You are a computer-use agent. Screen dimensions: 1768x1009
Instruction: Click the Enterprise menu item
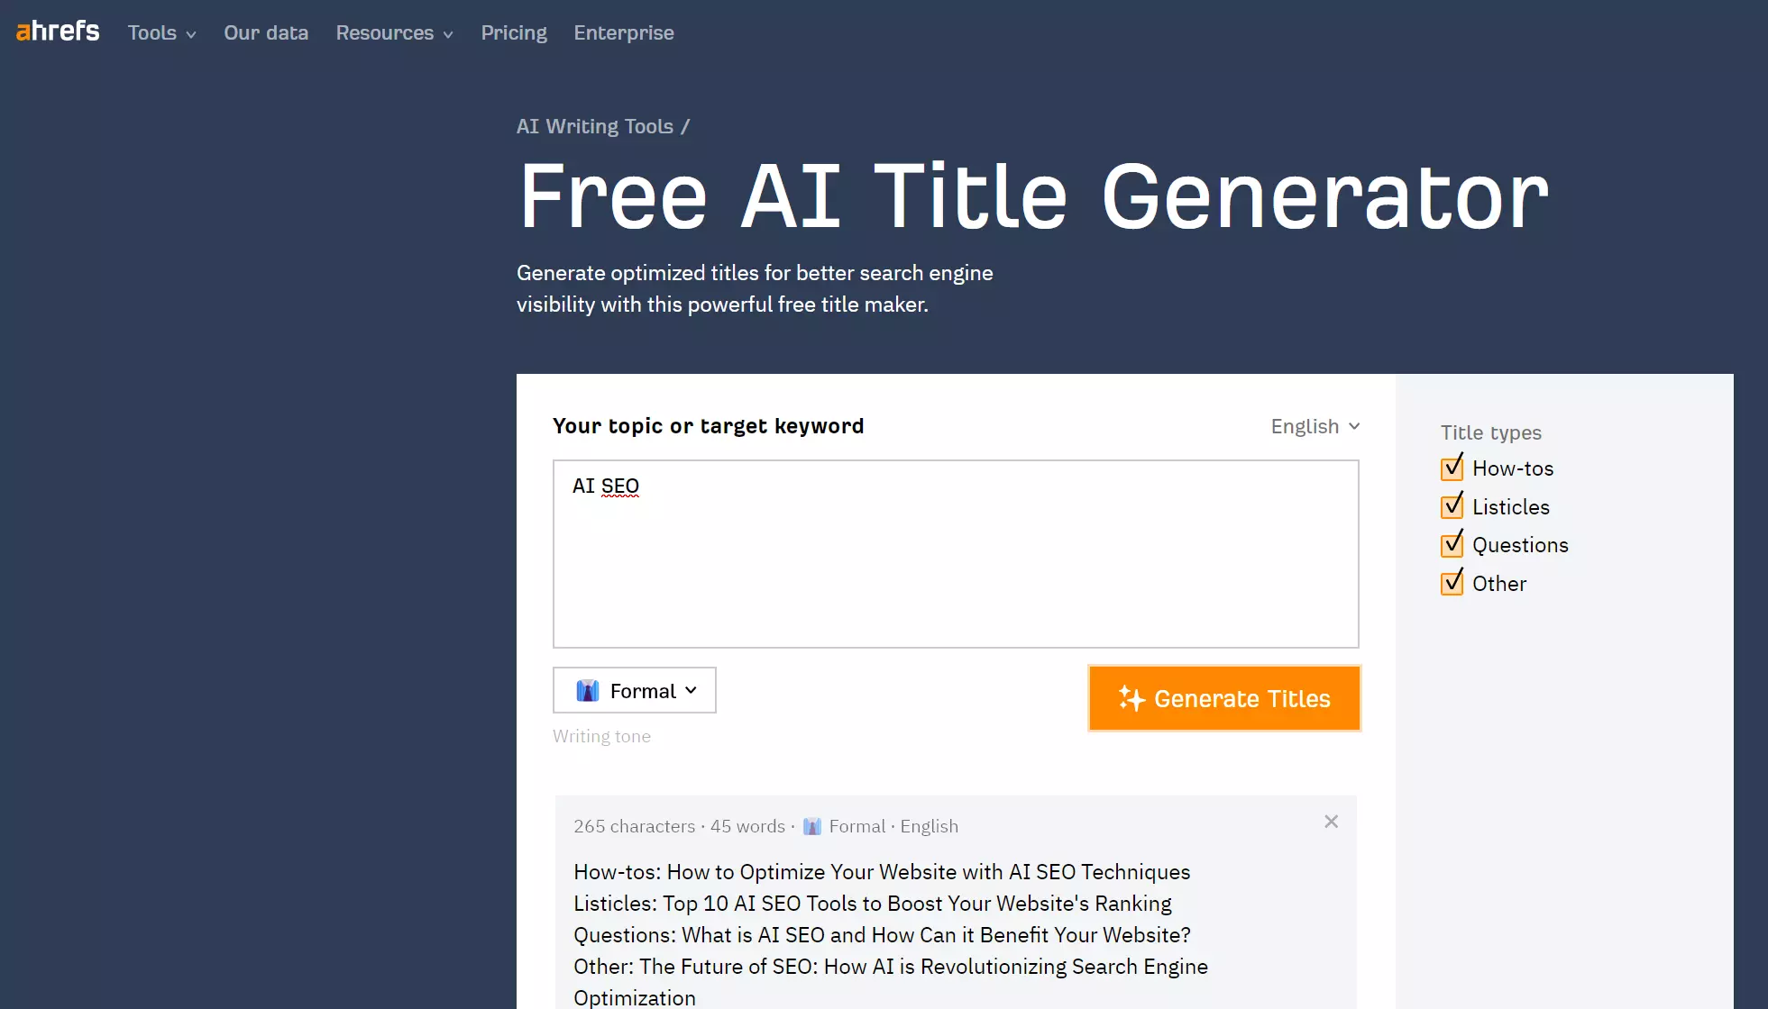pos(624,32)
